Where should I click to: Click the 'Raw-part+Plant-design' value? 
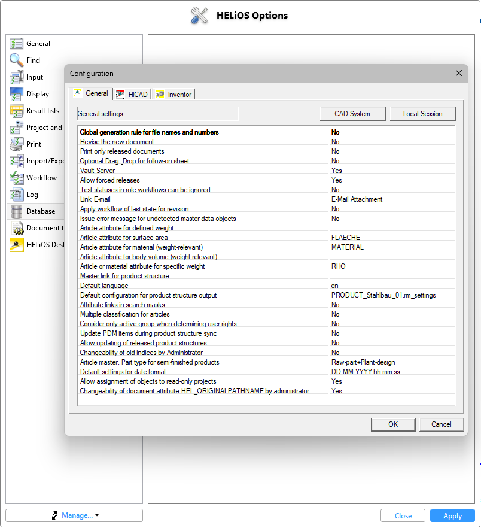click(x=363, y=362)
